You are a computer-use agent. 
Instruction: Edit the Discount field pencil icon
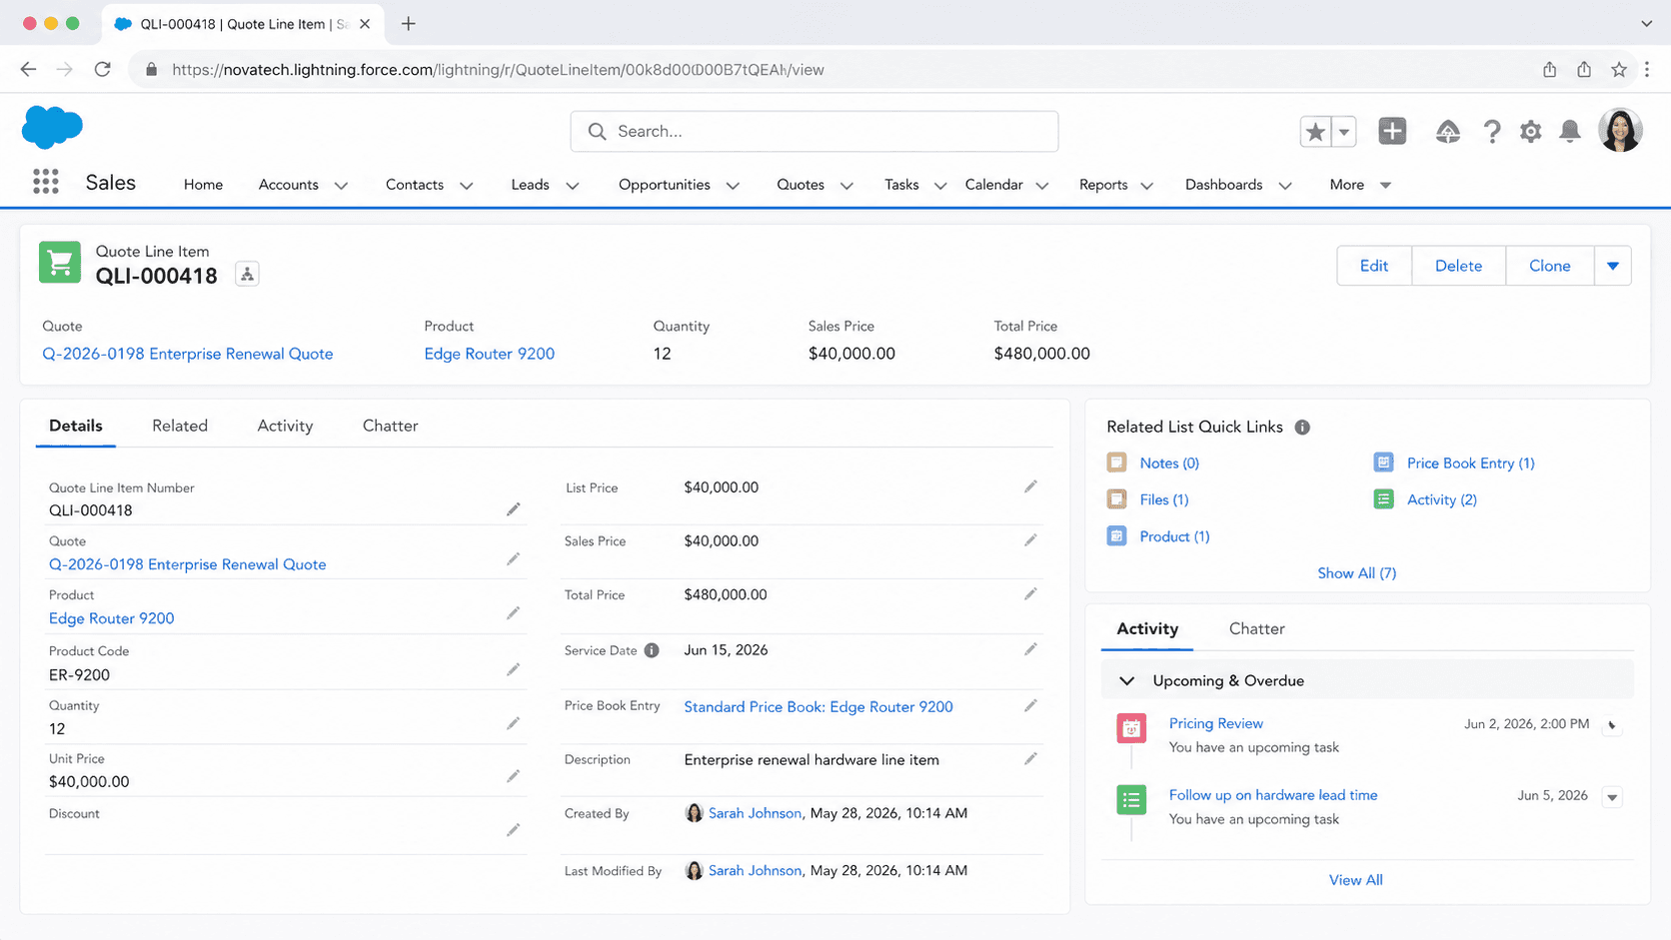point(513,830)
